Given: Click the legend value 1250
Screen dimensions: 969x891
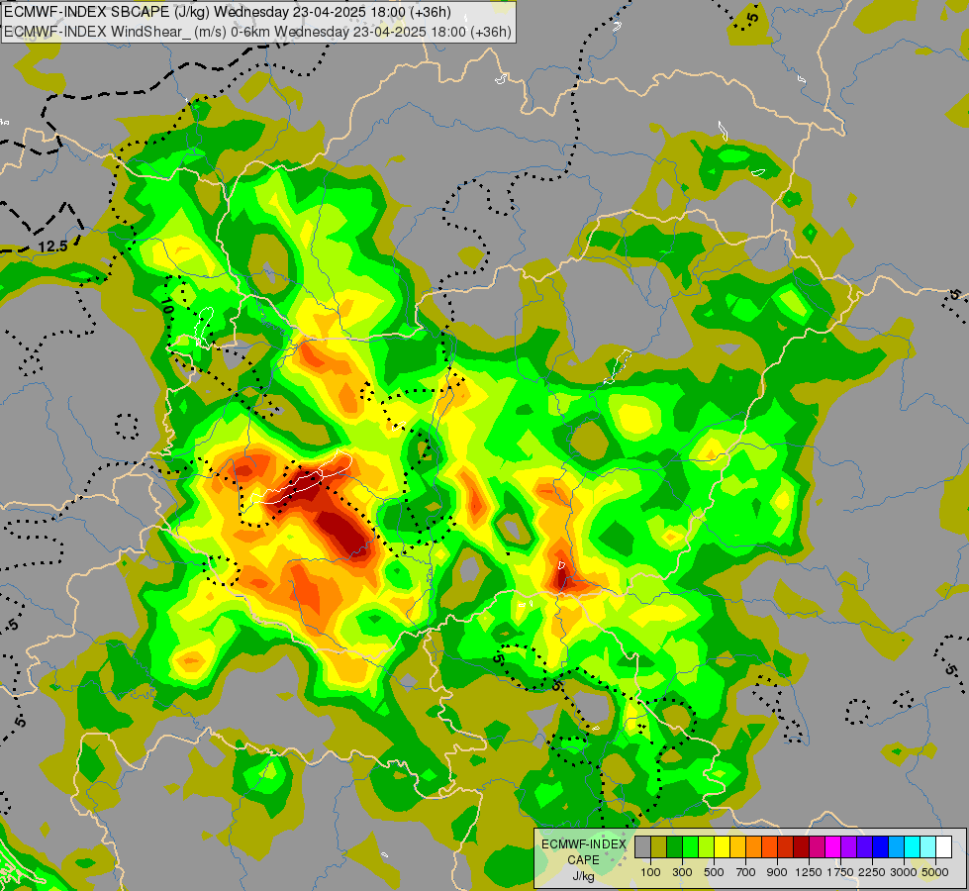Looking at the screenshot, I should [809, 872].
